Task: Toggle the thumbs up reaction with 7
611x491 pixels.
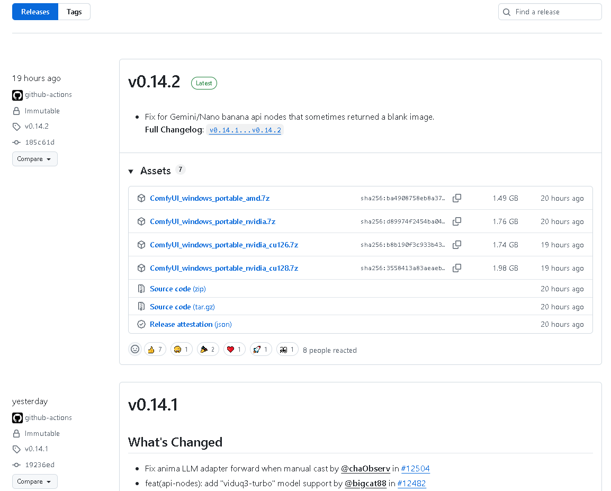Action: (155, 349)
